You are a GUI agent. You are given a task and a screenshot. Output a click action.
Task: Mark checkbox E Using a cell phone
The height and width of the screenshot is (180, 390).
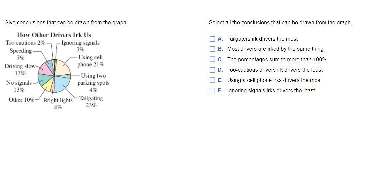click(x=212, y=80)
